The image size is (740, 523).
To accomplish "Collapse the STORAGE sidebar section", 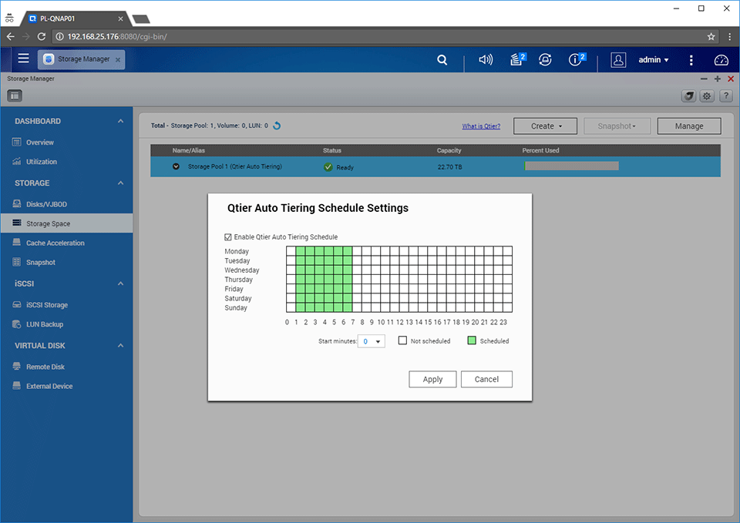I will (x=120, y=183).
